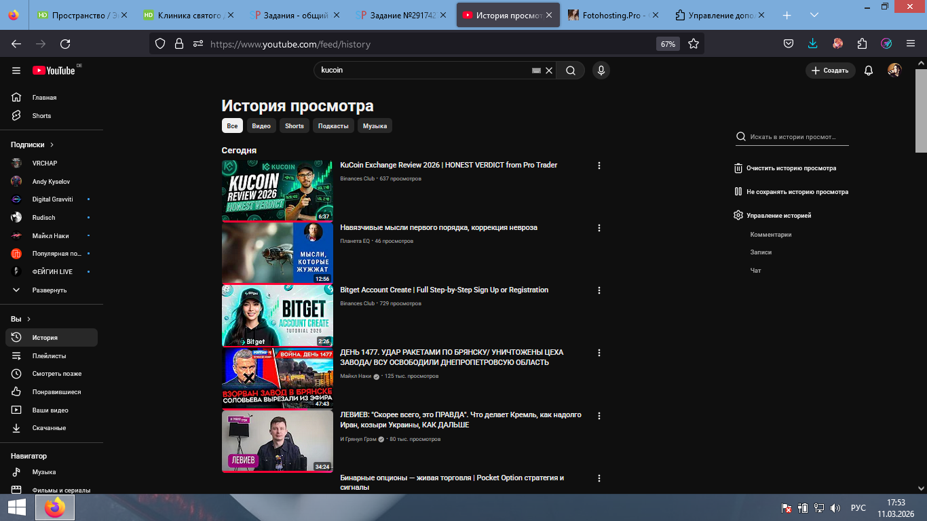Expand subscriptions list with 'Развернуть'
The height and width of the screenshot is (521, 927).
[x=49, y=290]
